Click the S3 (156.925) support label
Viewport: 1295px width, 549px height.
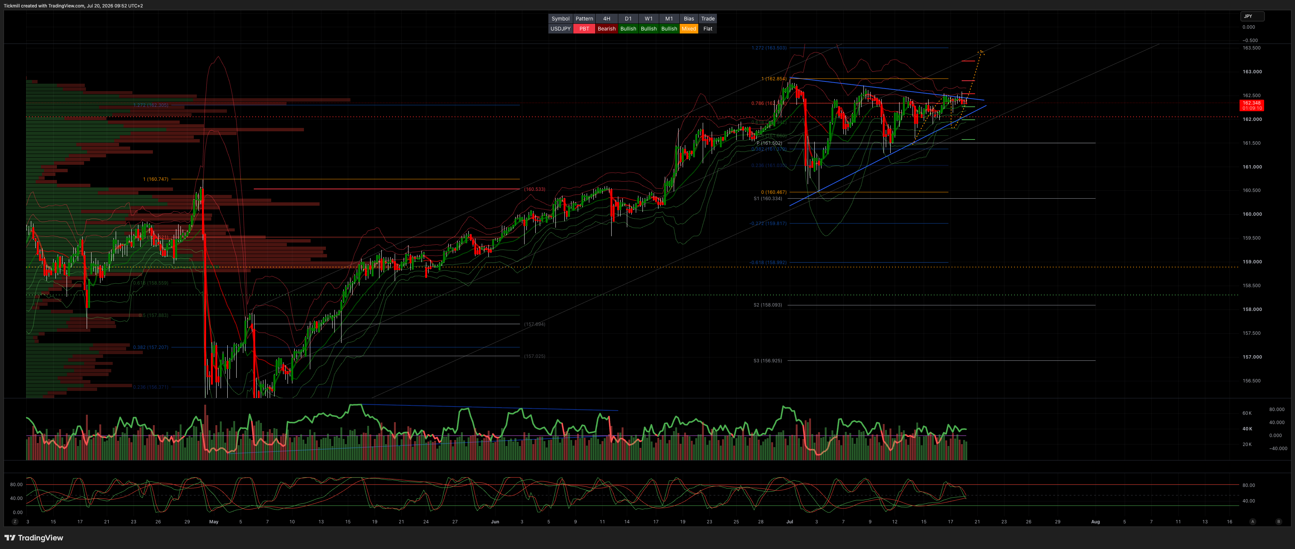pos(767,360)
